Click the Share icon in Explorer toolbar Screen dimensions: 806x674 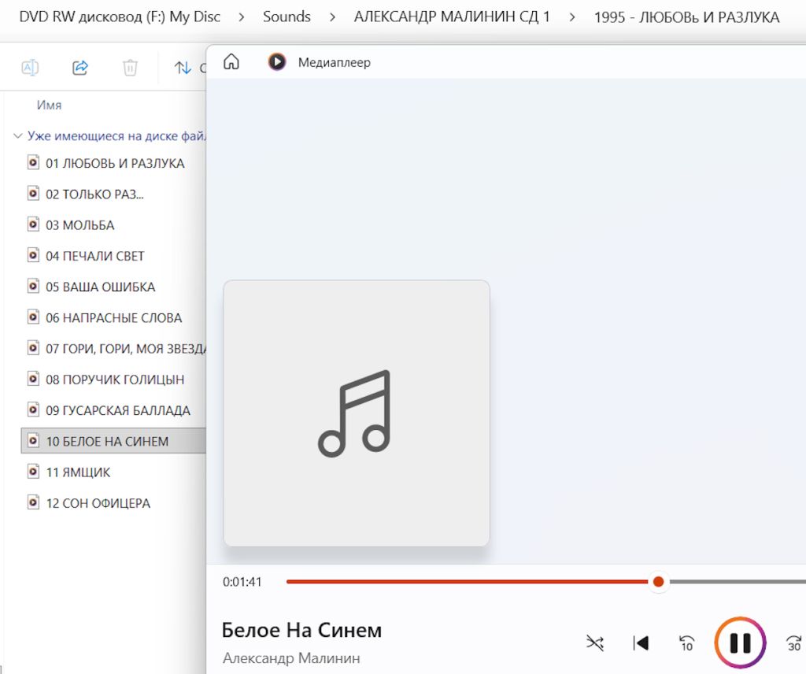(x=80, y=68)
